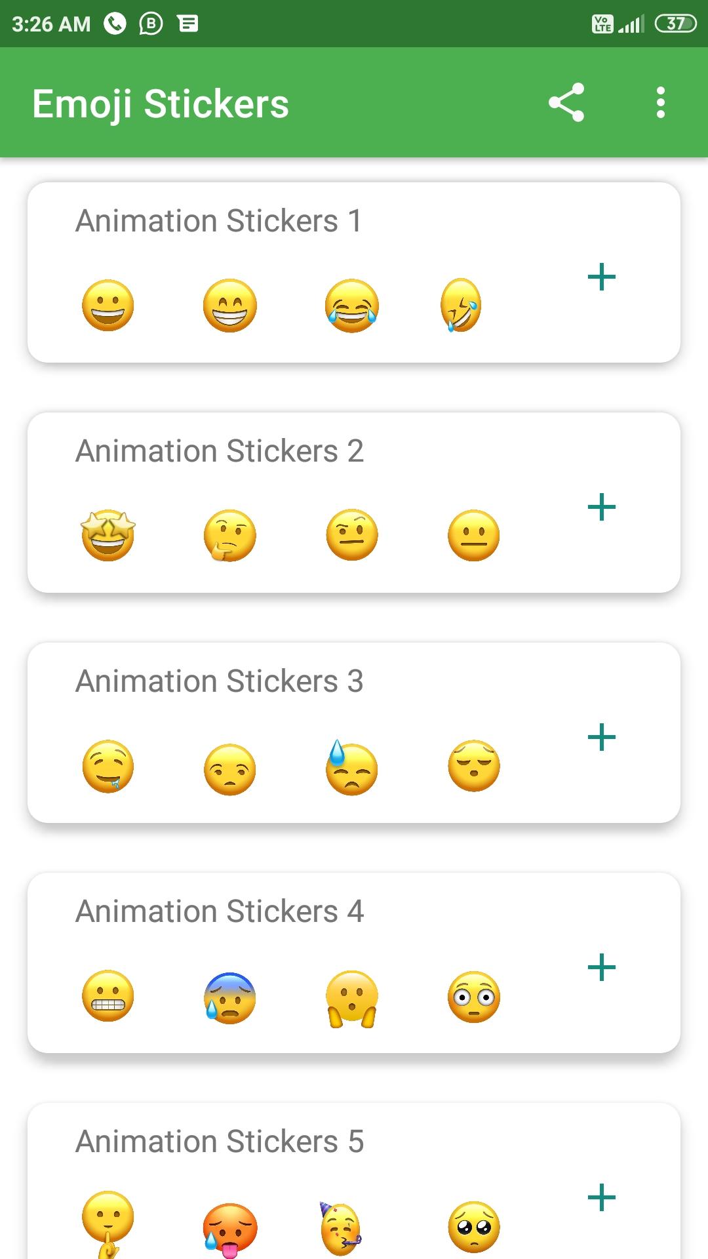Image resolution: width=708 pixels, height=1259 pixels.
Task: Tap the battery indicator in status bar
Action: [675, 24]
